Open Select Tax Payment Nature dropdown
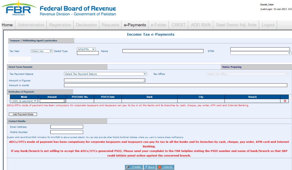 [x=105, y=74]
